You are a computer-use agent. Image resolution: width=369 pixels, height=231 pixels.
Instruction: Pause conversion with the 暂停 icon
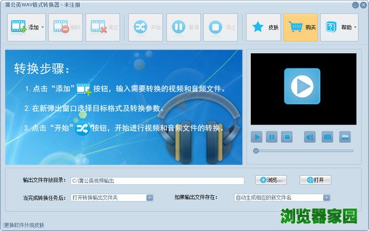point(179,27)
